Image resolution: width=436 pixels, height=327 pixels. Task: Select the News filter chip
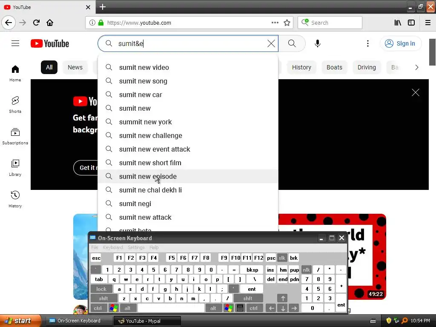click(75, 67)
